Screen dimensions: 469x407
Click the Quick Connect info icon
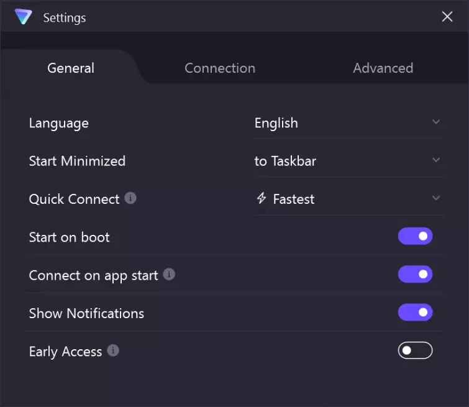point(130,198)
